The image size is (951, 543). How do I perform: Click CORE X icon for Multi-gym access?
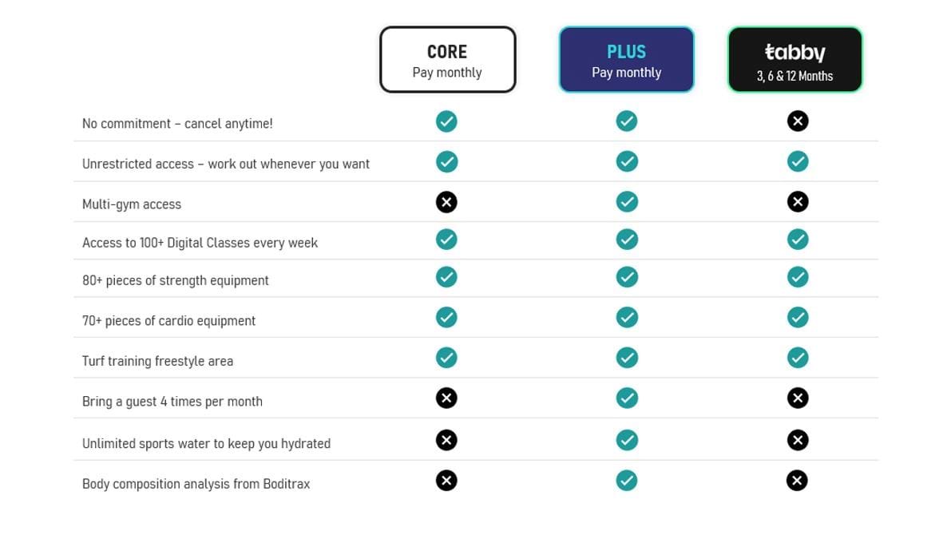click(x=446, y=202)
